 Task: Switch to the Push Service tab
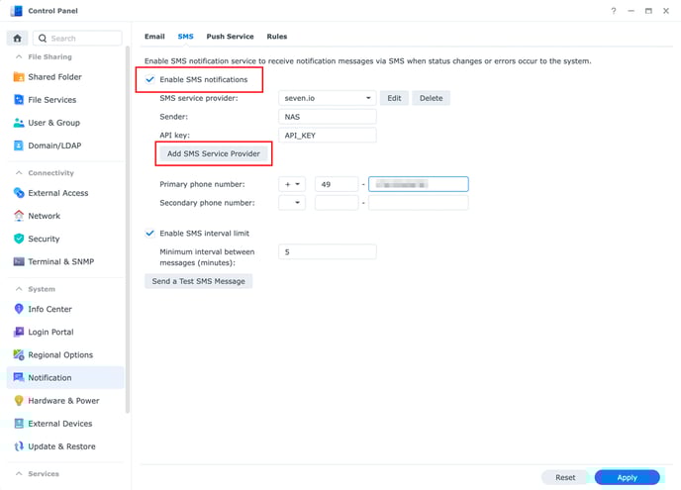[x=230, y=37]
